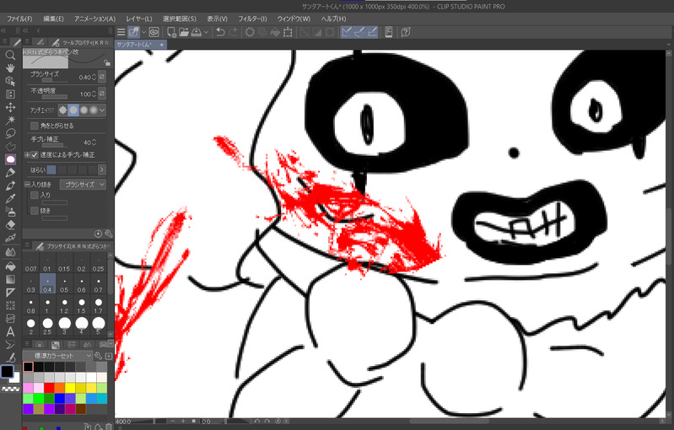Open the フィルター(I) menu
This screenshot has width=674, height=430.
click(x=252, y=19)
